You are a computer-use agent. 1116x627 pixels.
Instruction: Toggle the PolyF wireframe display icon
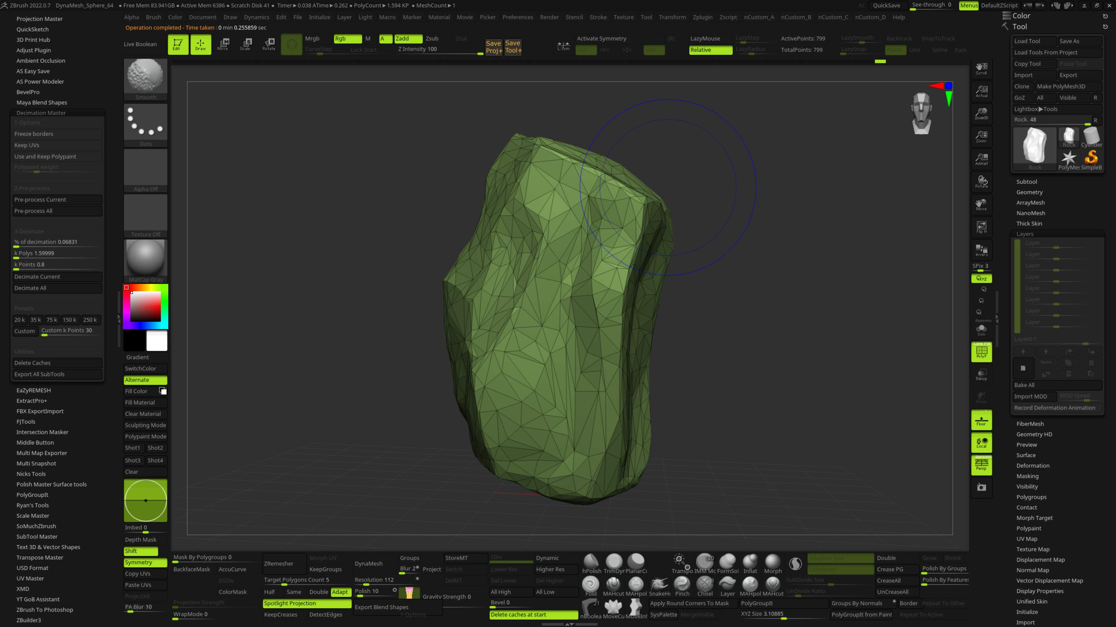point(981,352)
